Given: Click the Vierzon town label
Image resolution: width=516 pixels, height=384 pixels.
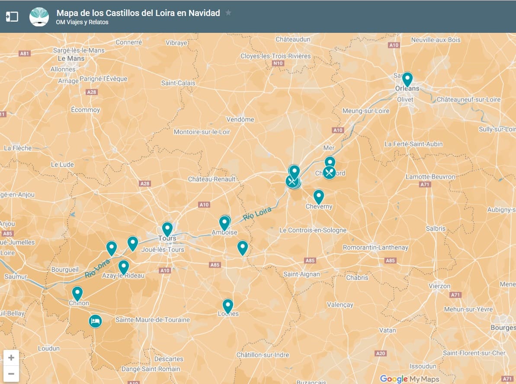Looking at the screenshot, I should tap(439, 286).
